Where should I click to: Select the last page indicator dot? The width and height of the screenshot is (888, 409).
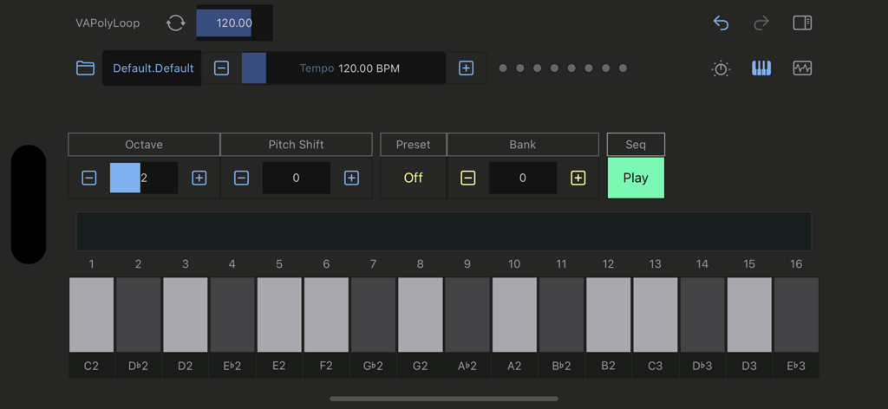click(623, 68)
